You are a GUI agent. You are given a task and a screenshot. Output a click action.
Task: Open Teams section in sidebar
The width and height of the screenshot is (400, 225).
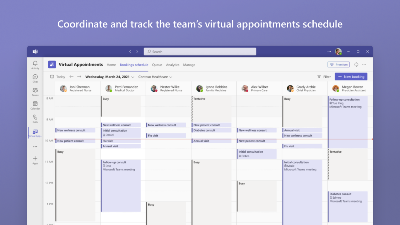(35, 92)
